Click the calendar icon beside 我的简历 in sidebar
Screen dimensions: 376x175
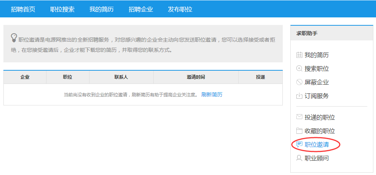pos(299,55)
